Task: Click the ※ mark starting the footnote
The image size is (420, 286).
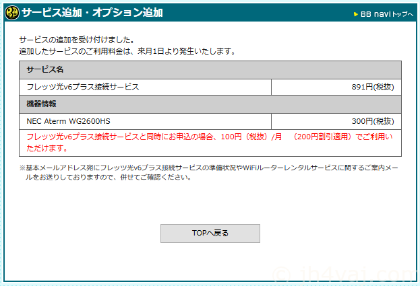Action: (x=22, y=168)
